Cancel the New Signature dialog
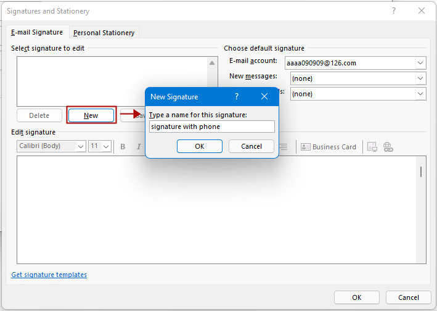Image resolution: width=437 pixels, height=311 pixels. (251, 146)
